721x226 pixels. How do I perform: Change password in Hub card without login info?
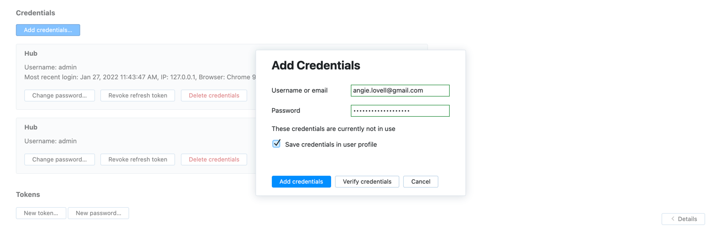click(59, 160)
